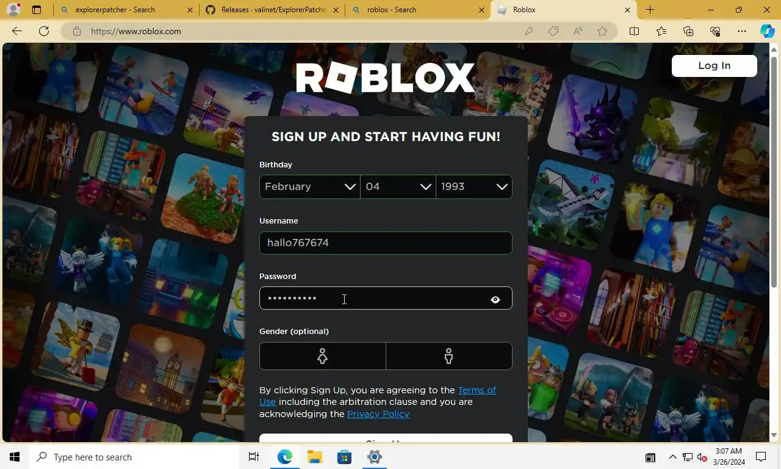Click the address bar URL
Screen dimensions: 781x469
click(136, 31)
